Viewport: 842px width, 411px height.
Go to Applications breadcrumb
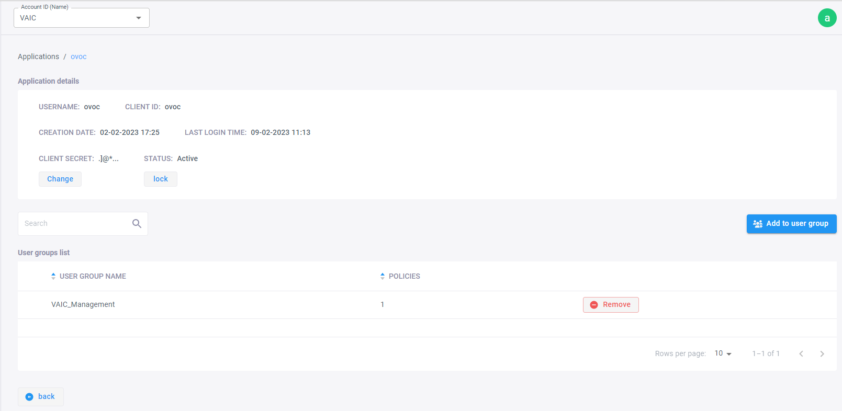pos(38,56)
